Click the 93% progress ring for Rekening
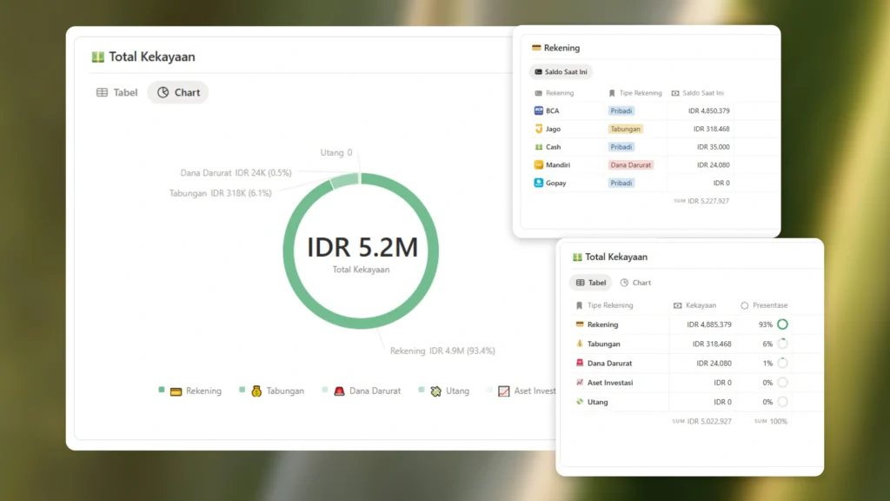This screenshot has height=501, width=890. (782, 324)
